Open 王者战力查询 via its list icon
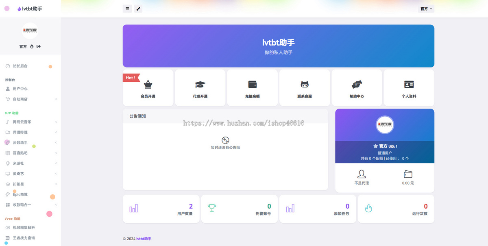 8,238
